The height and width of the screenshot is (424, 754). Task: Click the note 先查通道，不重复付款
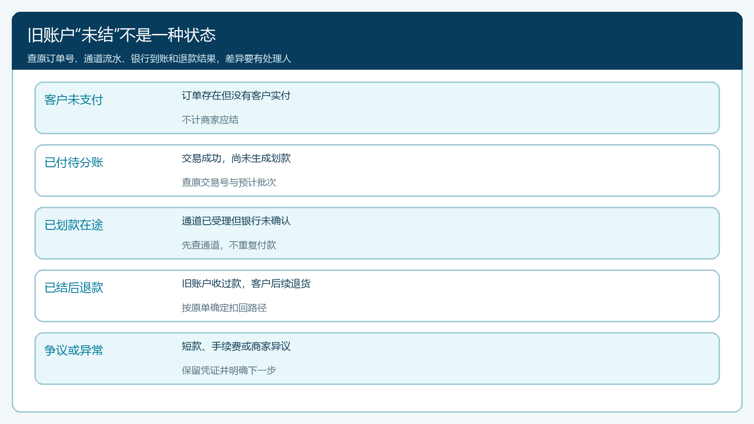(229, 245)
